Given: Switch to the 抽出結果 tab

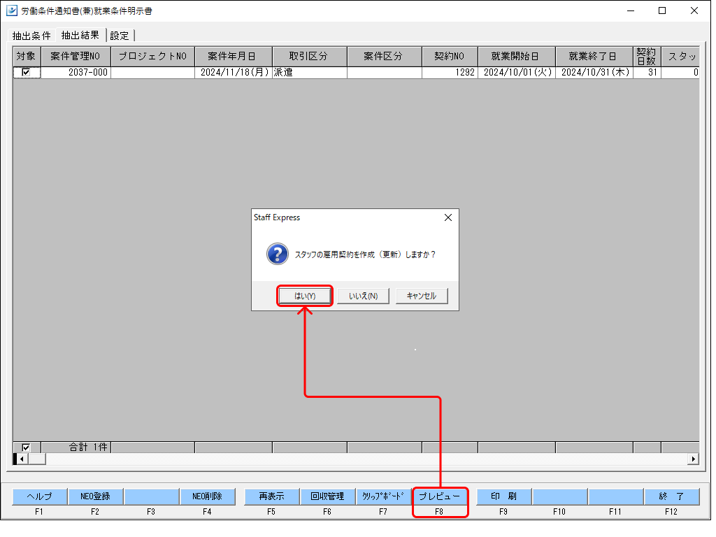Looking at the screenshot, I should (x=80, y=35).
